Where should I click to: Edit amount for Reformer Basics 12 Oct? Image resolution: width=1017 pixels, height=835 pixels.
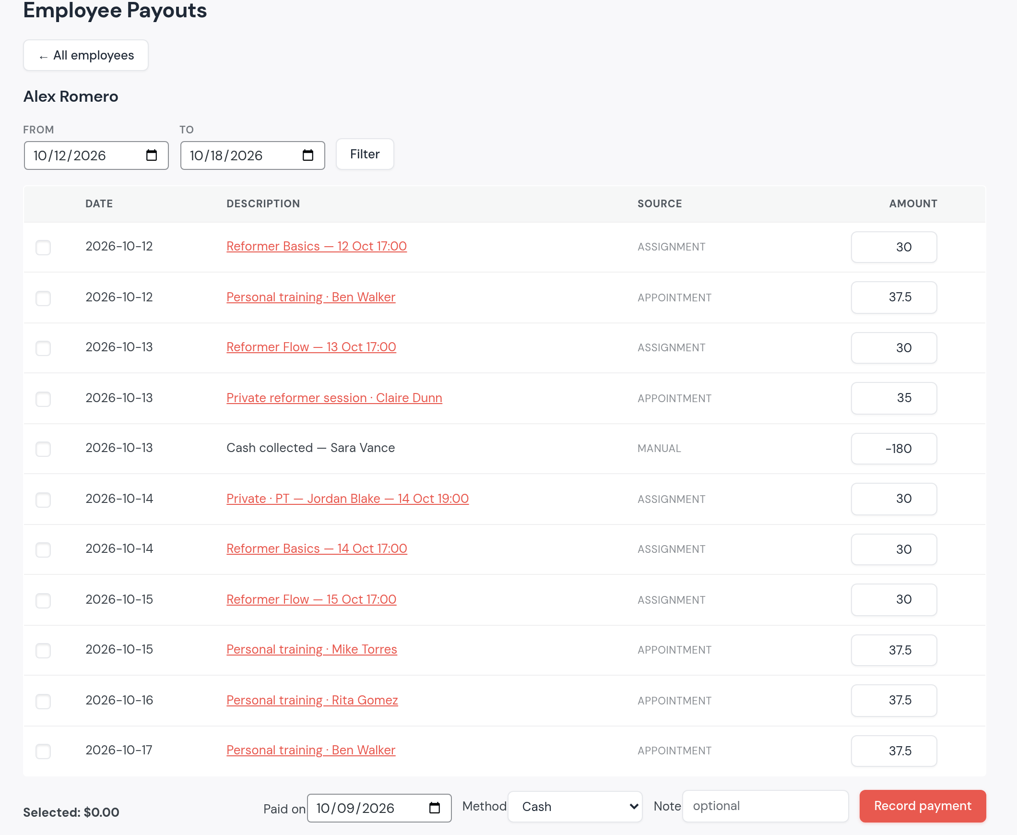894,247
